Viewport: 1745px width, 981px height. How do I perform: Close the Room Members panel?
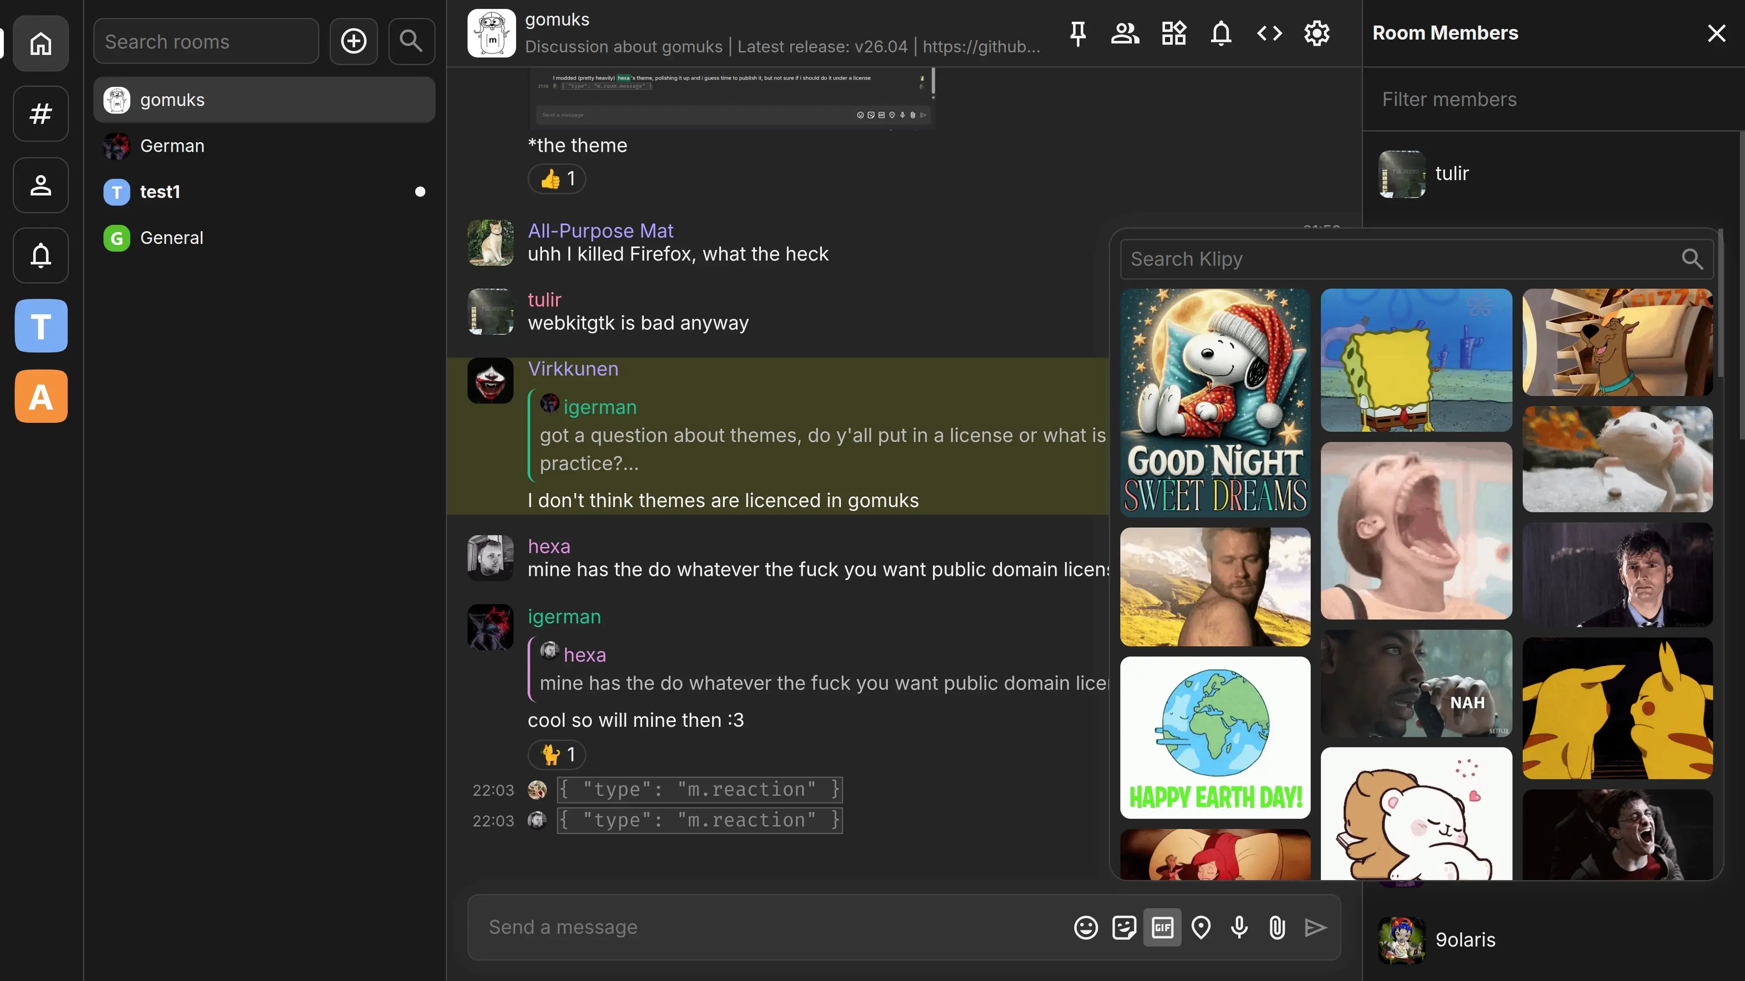click(x=1716, y=32)
